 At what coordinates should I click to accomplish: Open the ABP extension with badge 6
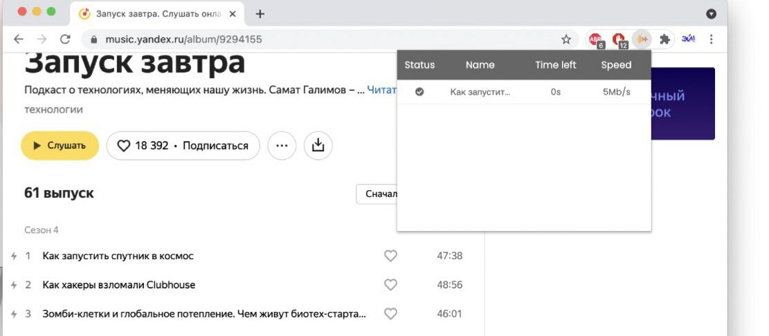[596, 39]
